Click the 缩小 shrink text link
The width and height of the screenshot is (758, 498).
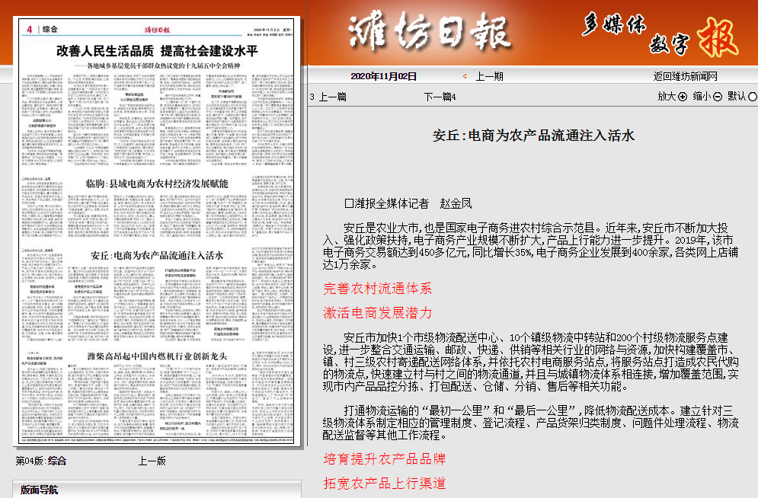(x=702, y=96)
